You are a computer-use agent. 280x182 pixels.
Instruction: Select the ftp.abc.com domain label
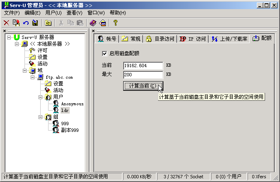click(x=59, y=77)
